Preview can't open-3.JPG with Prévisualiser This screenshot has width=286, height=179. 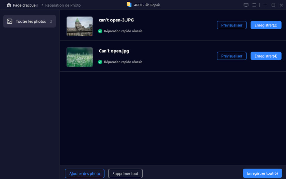pyautogui.click(x=232, y=25)
